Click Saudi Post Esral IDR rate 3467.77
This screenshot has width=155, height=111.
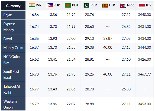pyautogui.click(x=144, y=74)
